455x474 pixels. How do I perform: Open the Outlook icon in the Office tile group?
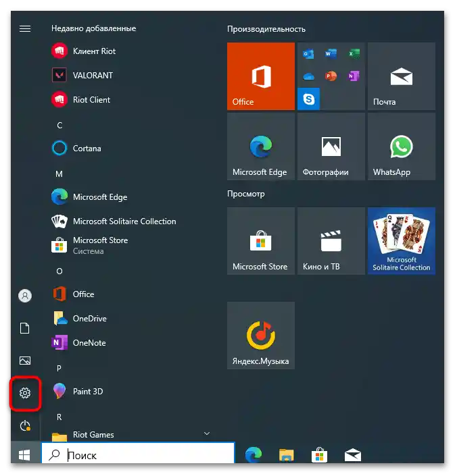tap(308, 54)
